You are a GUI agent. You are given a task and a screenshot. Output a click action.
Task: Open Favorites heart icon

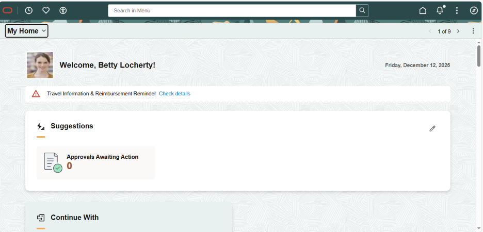coord(46,10)
